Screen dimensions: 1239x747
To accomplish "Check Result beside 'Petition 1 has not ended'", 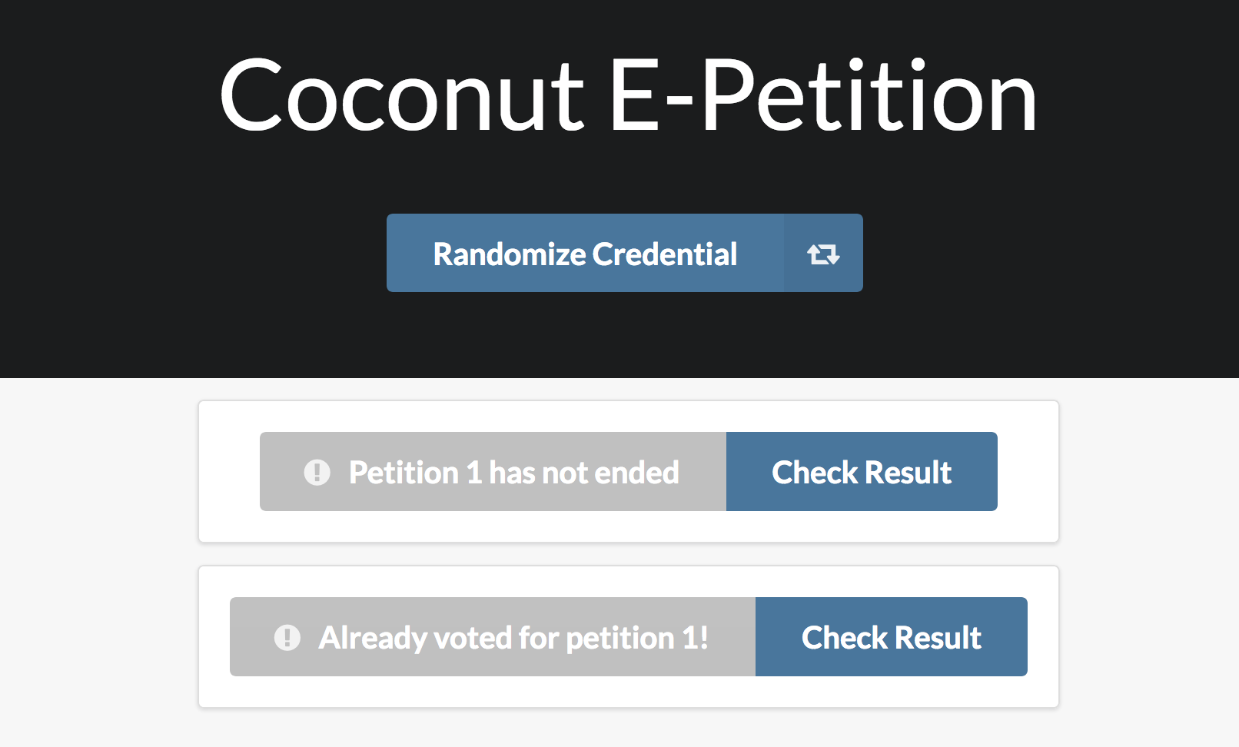I will tap(862, 472).
